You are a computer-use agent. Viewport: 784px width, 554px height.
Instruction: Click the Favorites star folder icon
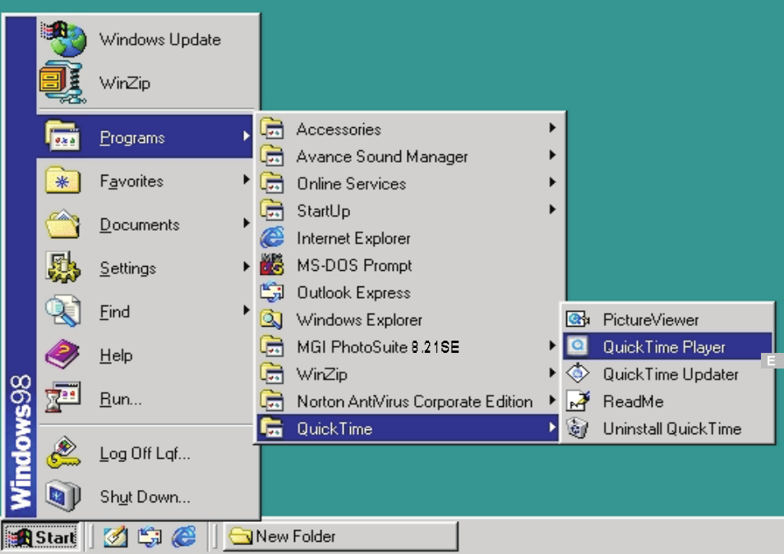[x=62, y=181]
